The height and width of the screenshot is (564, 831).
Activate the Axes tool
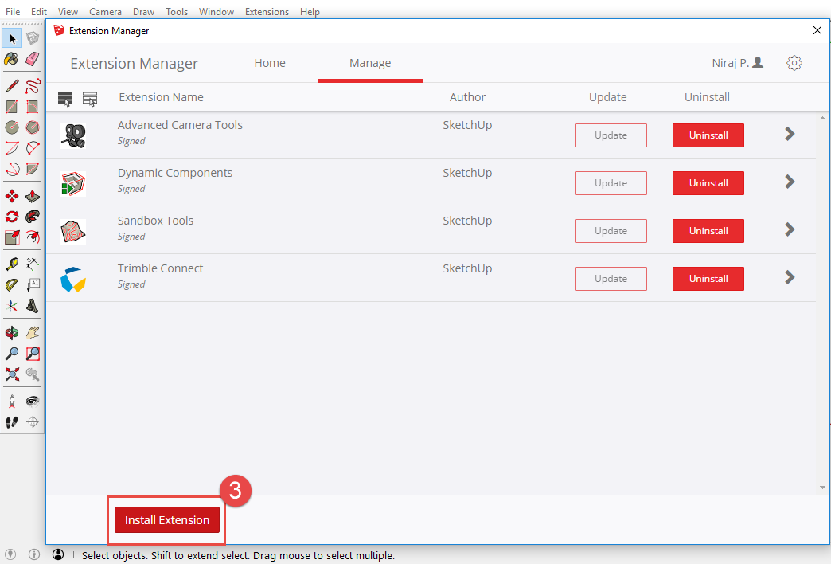pyautogui.click(x=12, y=306)
